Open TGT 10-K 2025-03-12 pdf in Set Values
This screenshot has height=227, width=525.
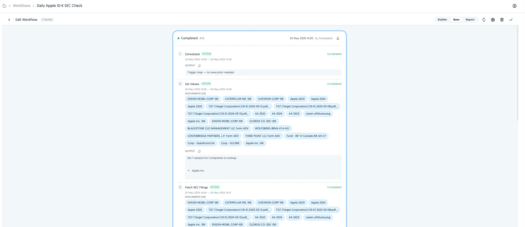pyautogui.click(x=239, y=106)
